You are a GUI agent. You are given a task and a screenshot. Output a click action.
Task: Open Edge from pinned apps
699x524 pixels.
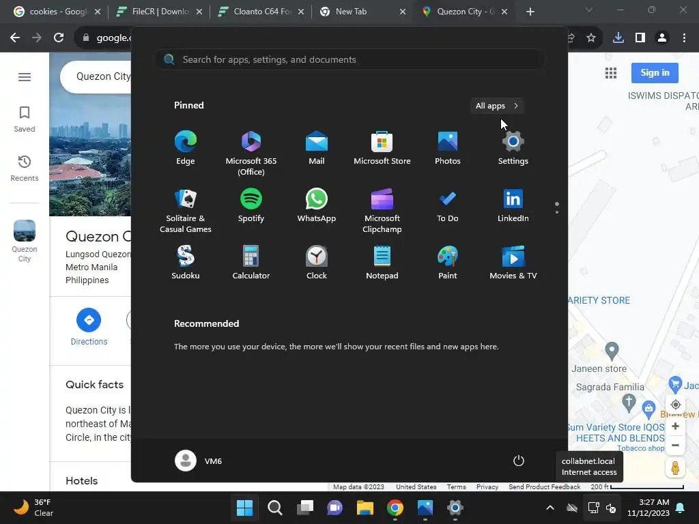click(x=186, y=148)
